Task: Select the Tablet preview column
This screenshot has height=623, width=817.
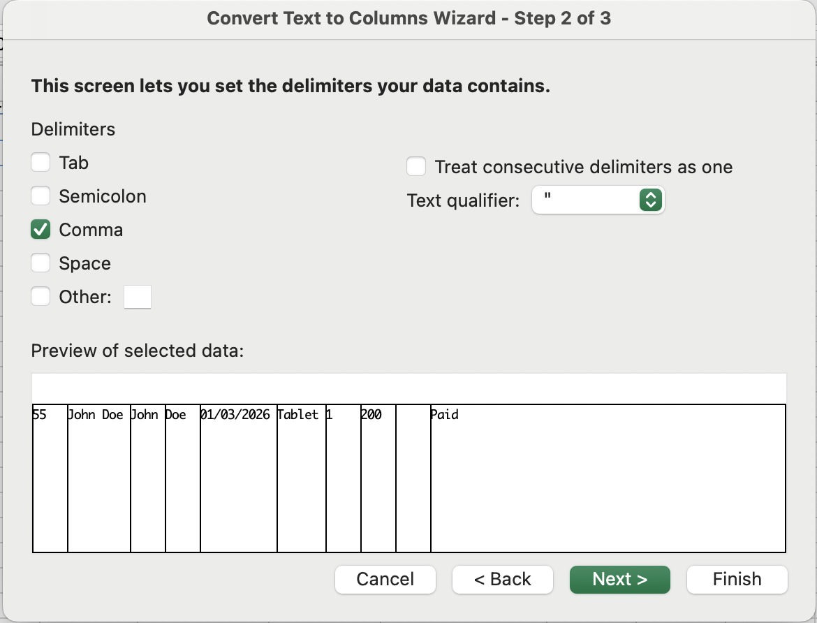Action: point(301,475)
